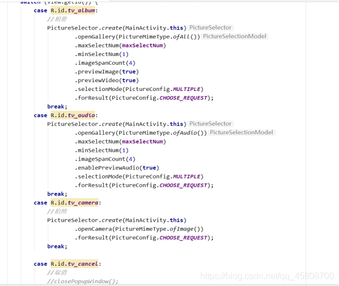The height and width of the screenshot is (286, 339).
Task: Click the '//取消' comment line
Action: pos(57,273)
